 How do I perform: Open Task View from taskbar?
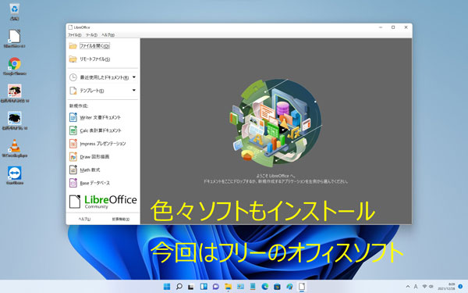click(x=191, y=287)
